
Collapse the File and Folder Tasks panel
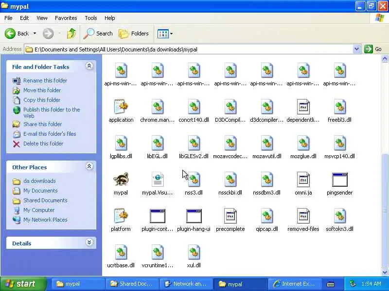click(89, 66)
